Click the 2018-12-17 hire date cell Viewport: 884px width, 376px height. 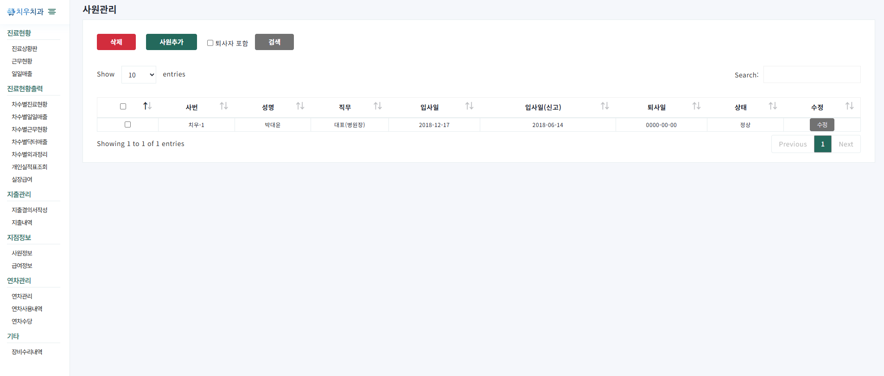(434, 125)
